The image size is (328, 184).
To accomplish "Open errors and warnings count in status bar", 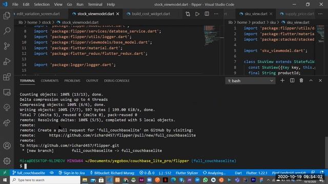I will coord(147,173).
